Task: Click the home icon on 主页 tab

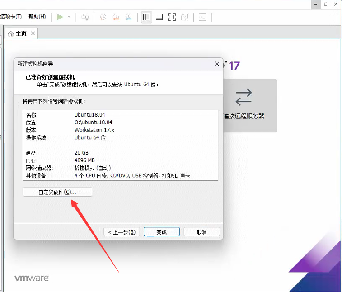Action: tap(11, 33)
